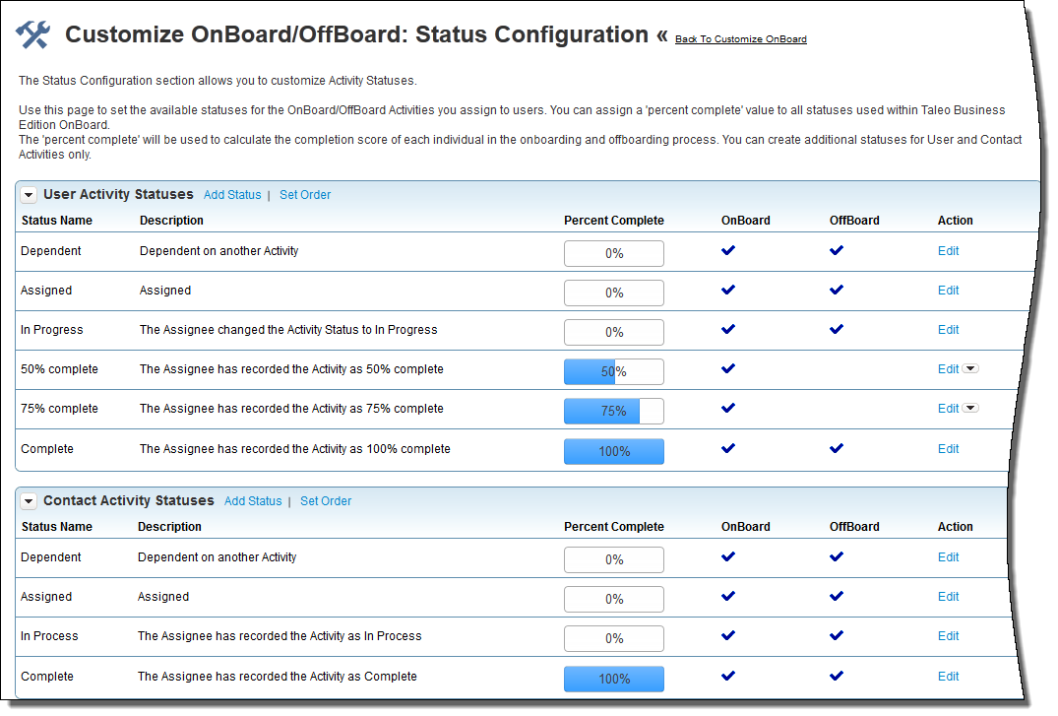The width and height of the screenshot is (1058, 716).
Task: Toggle OffBoard for the Complete contact status
Action: 837,676
